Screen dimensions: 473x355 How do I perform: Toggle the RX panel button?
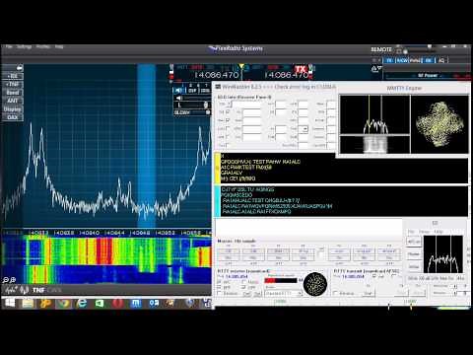tap(429, 60)
